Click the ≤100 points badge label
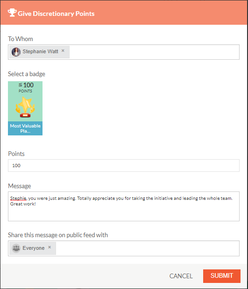The width and height of the screenshot is (248, 289). coord(26,87)
